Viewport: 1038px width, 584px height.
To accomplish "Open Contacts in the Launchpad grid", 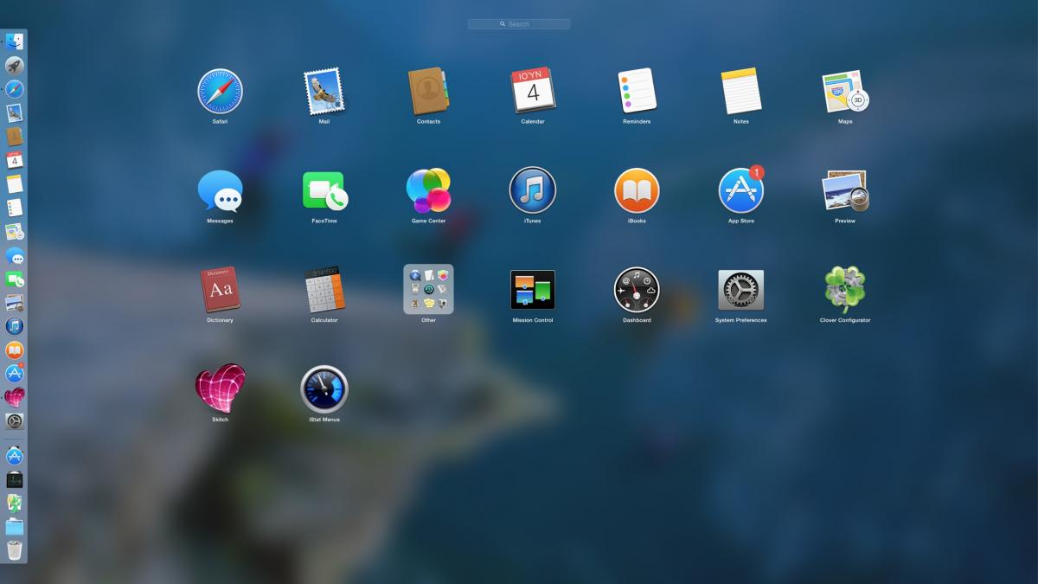I will 428,92.
